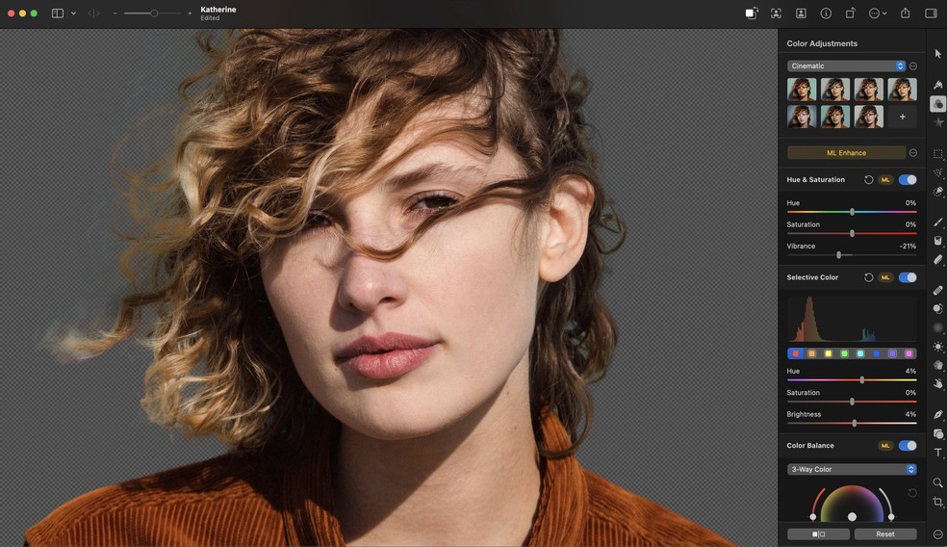Pick the Paint brush tool
Viewport: 947px width, 547px height.
(938, 222)
